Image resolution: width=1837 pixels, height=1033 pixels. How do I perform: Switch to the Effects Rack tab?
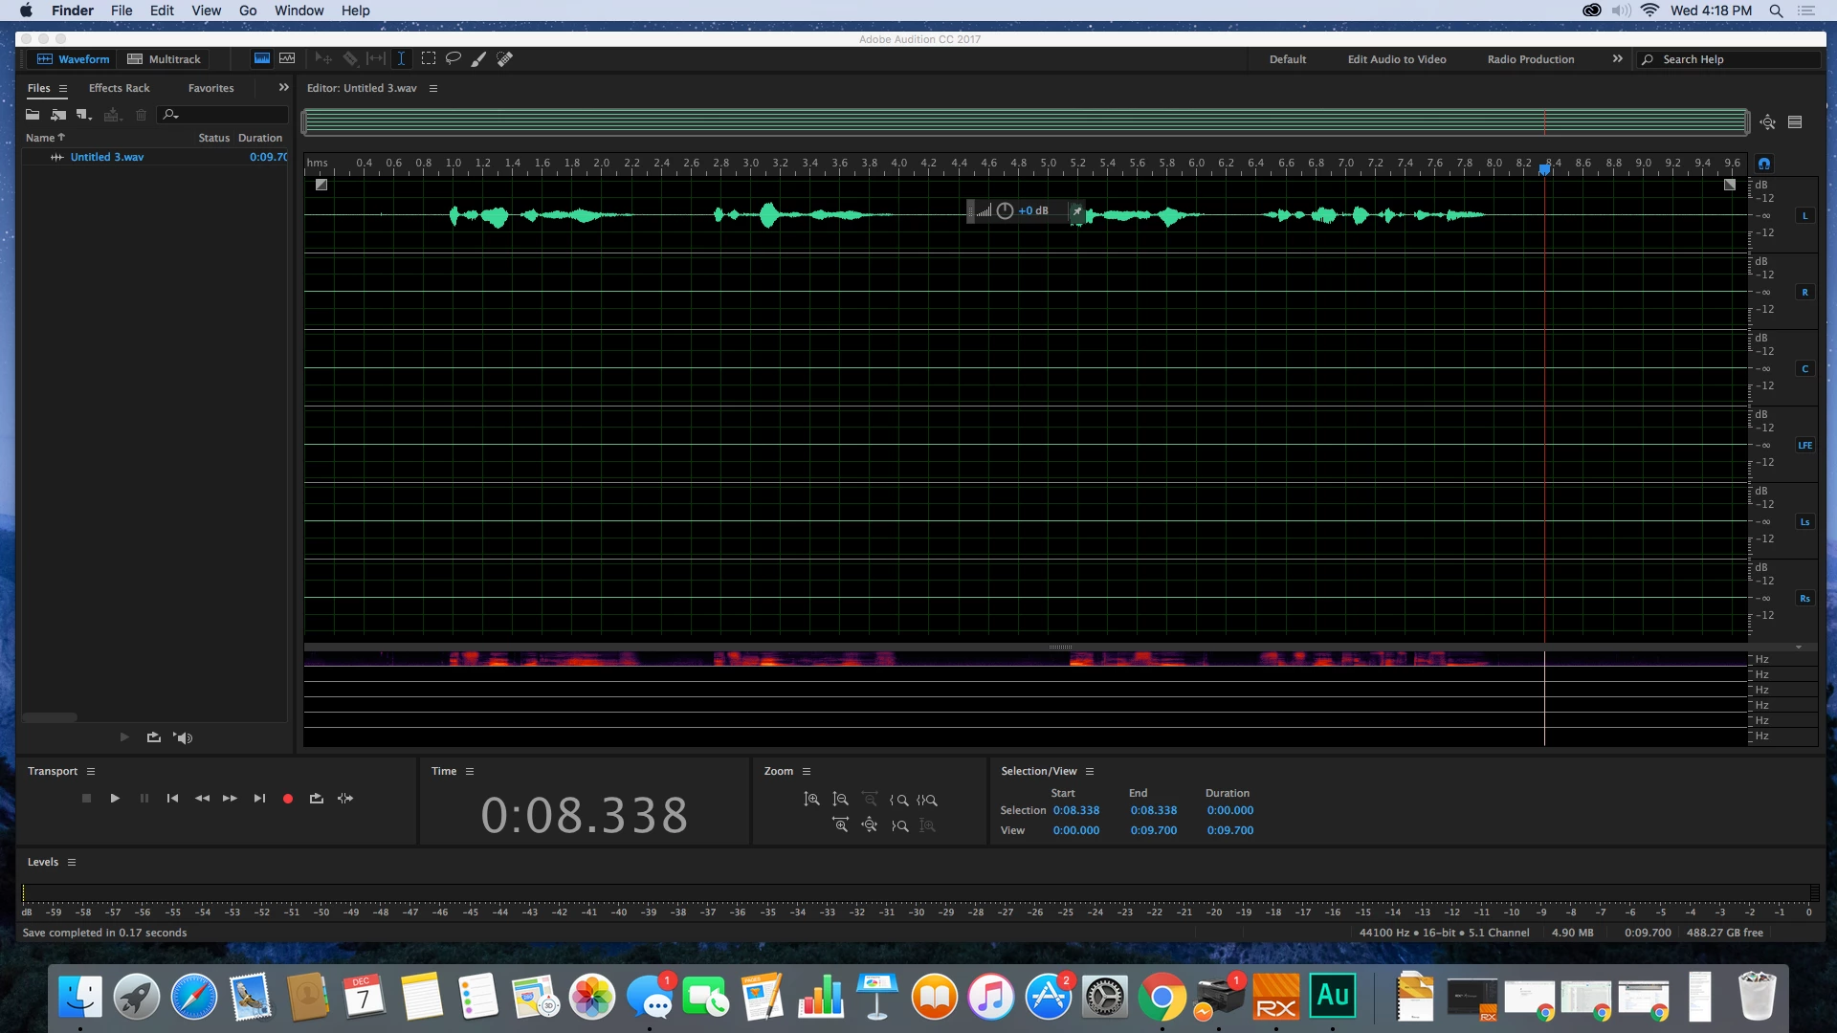[x=119, y=88]
